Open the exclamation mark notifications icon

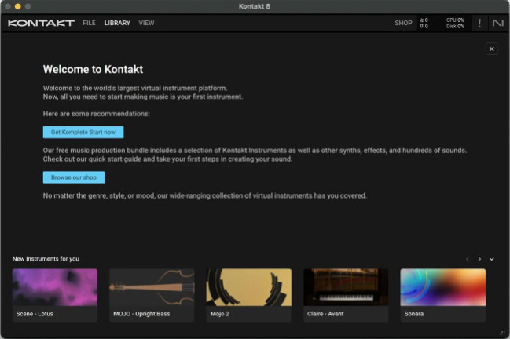click(x=480, y=23)
